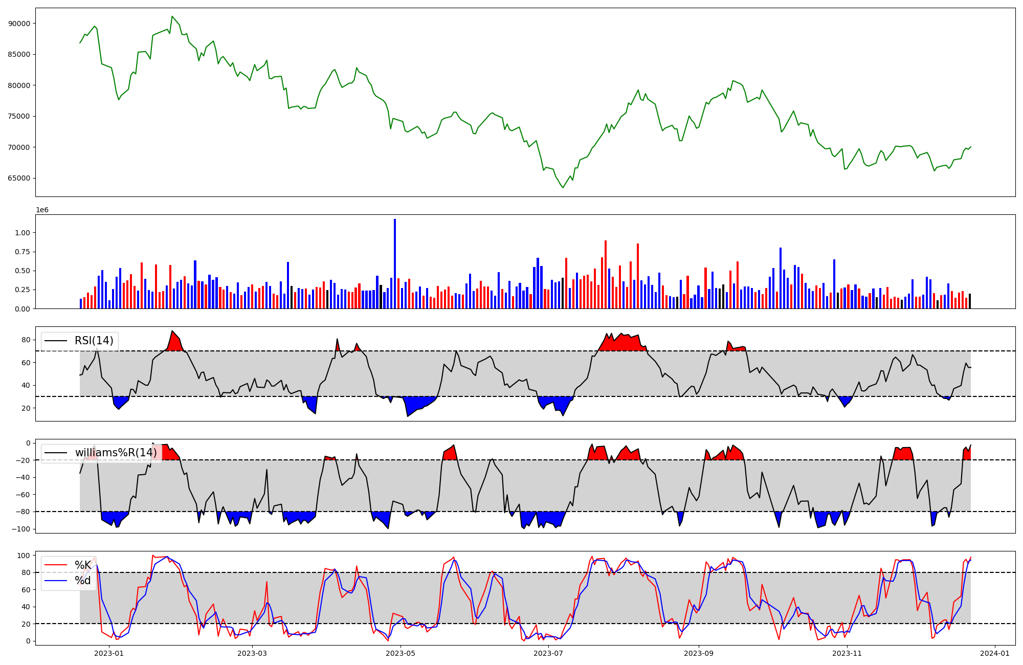Click the blue line sample beside %d
This screenshot has width=1023, height=665.
[x=56, y=581]
